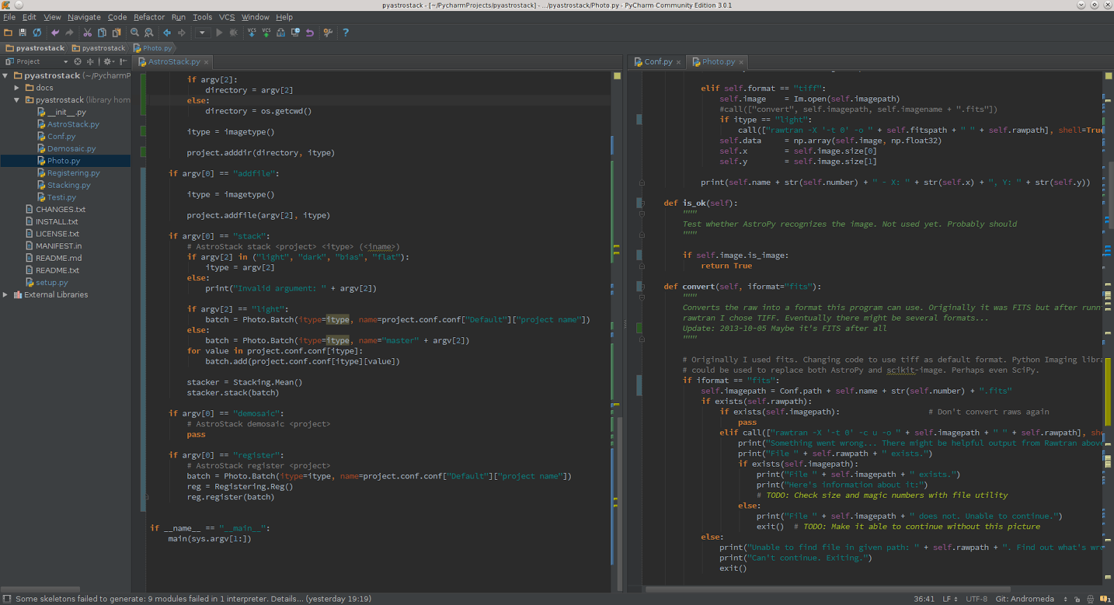The width and height of the screenshot is (1114, 605).
Task: Navigate forward with the right arrow icon
Action: click(182, 33)
